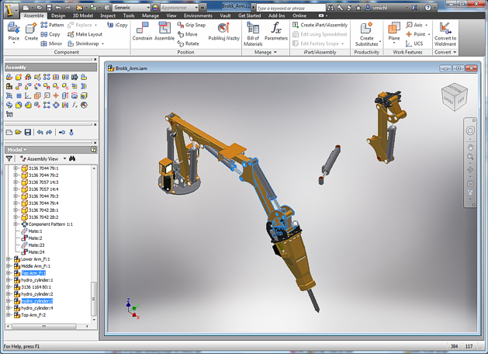Expand the hydro_cylinder:1 node
Image resolution: width=488 pixels, height=354 pixels.
coord(9,280)
